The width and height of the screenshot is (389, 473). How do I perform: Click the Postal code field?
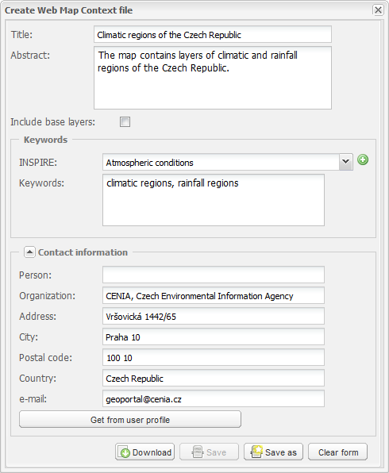(214, 357)
